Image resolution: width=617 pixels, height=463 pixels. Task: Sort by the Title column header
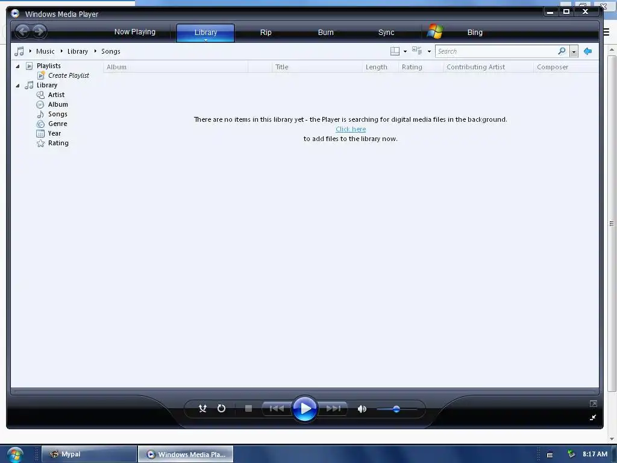pos(317,67)
